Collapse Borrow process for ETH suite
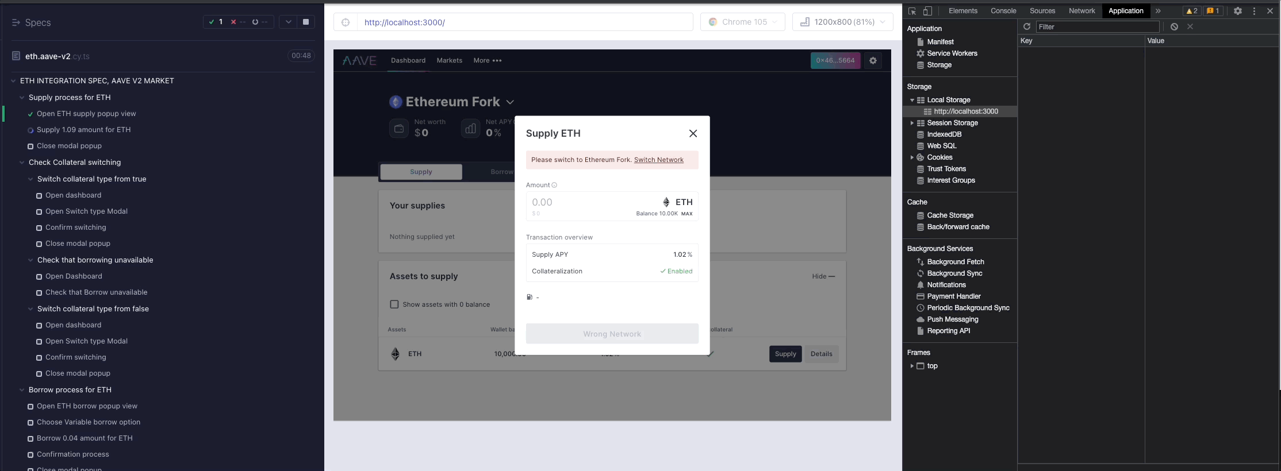 (22, 390)
